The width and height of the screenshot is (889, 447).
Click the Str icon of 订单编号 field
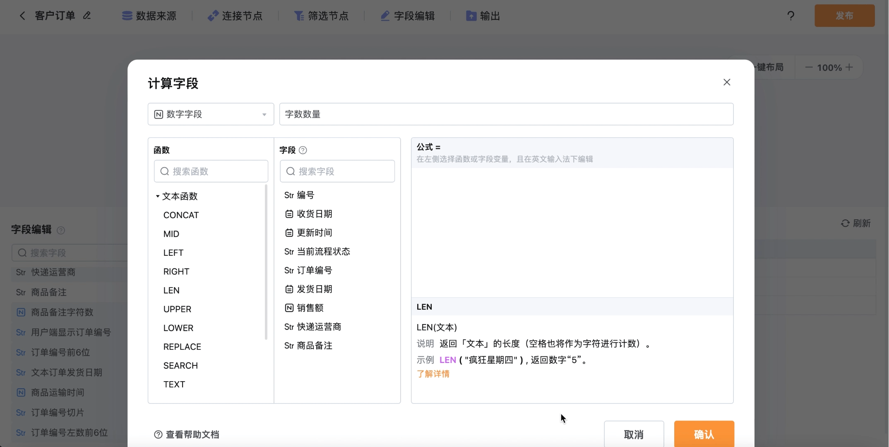point(289,271)
